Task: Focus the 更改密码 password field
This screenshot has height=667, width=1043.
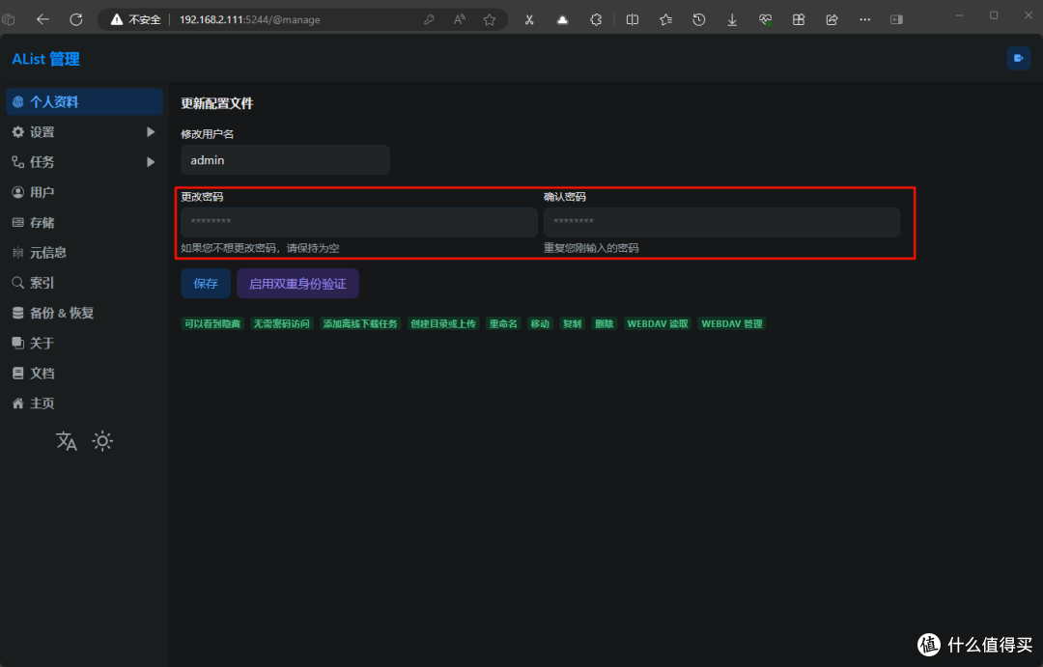Action: tap(359, 222)
